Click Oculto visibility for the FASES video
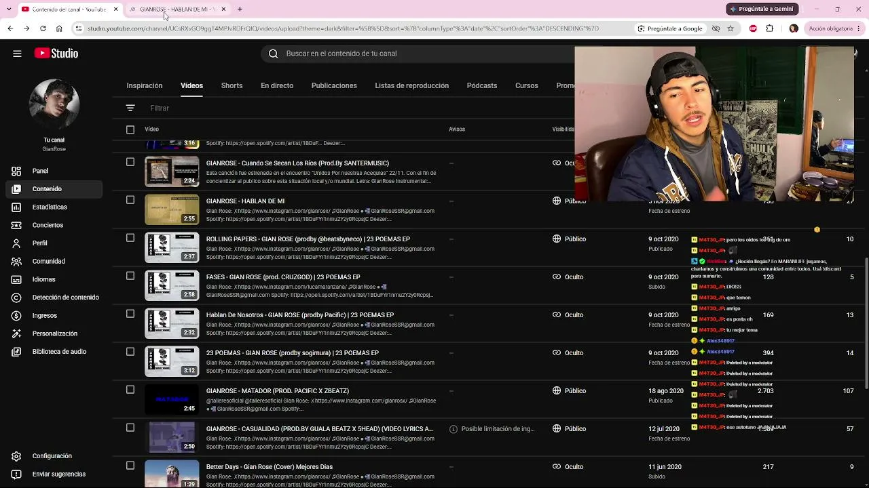 point(568,277)
